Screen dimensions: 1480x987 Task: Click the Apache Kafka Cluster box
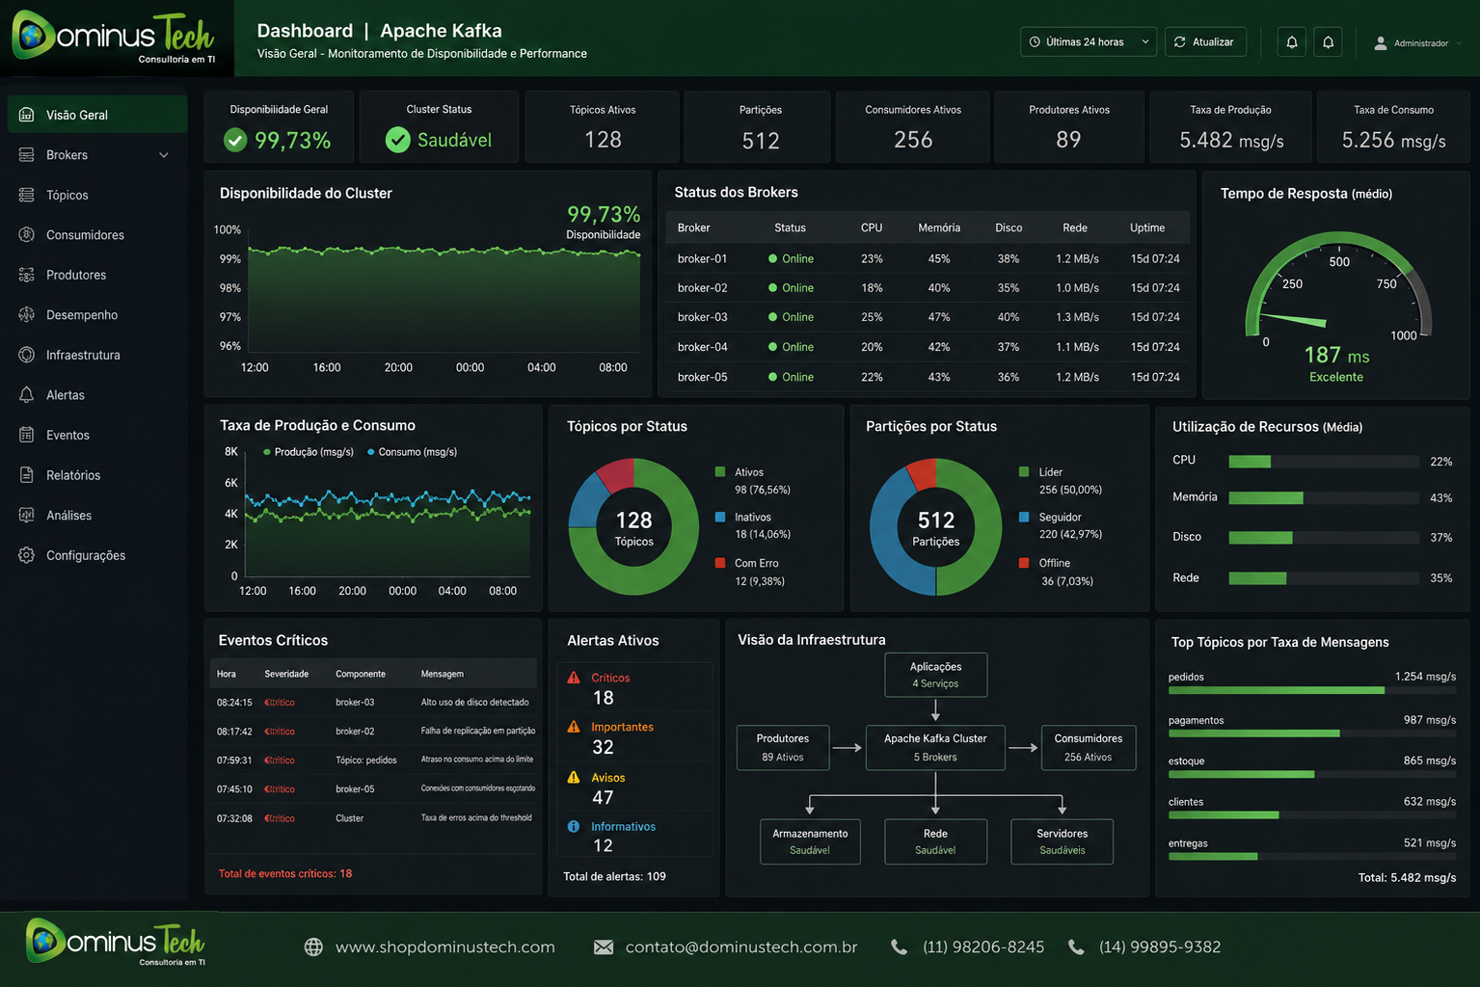click(935, 748)
